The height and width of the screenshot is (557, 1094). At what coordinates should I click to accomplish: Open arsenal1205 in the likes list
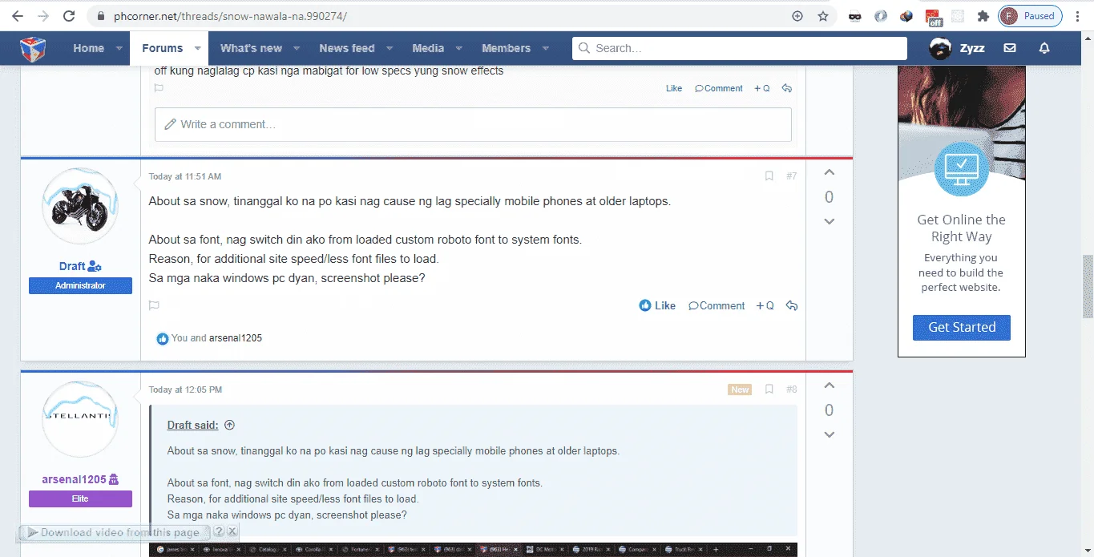[236, 338]
